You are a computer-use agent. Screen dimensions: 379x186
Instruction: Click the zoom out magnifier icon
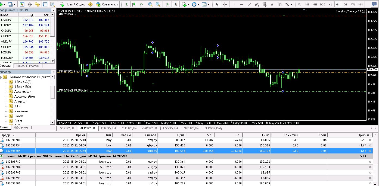click(158, 4)
